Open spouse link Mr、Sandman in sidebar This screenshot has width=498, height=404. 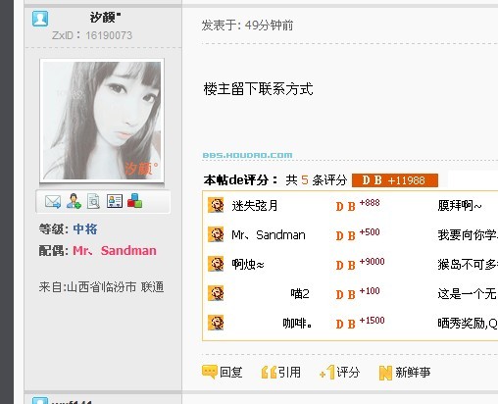pyautogui.click(x=115, y=251)
